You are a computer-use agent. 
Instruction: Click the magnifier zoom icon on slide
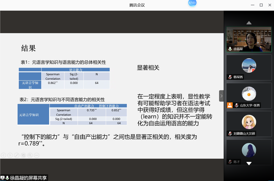pos(30,155)
